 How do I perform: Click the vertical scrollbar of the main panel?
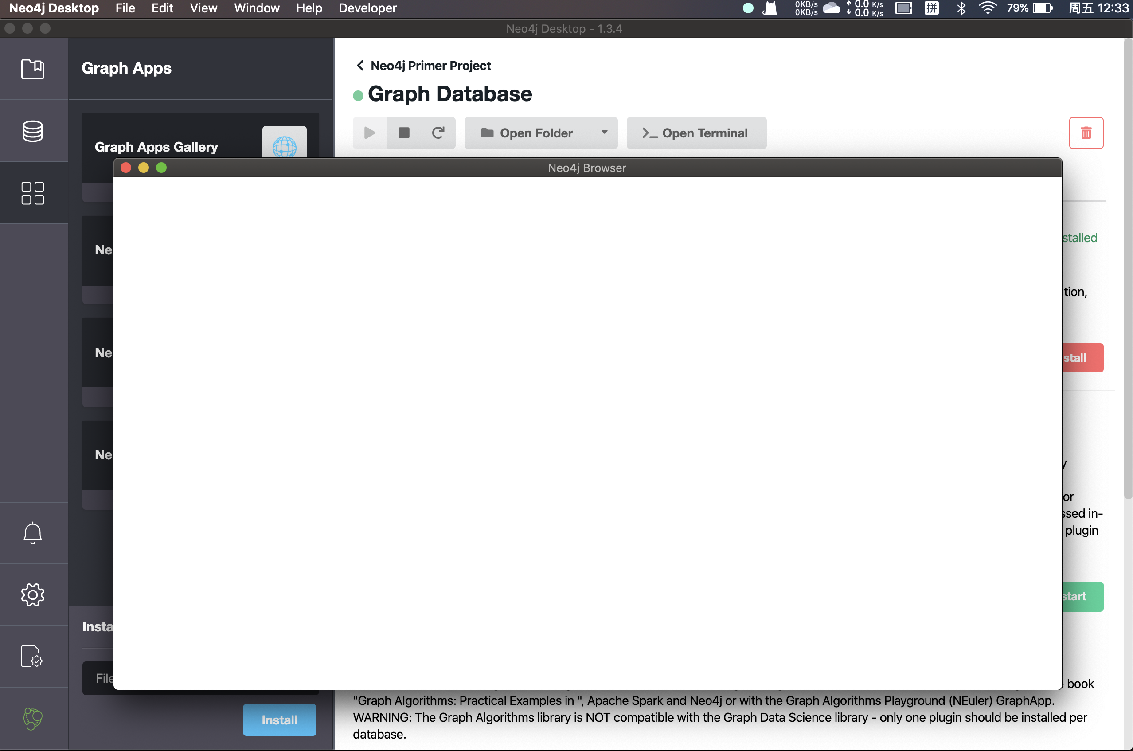tap(1128, 268)
